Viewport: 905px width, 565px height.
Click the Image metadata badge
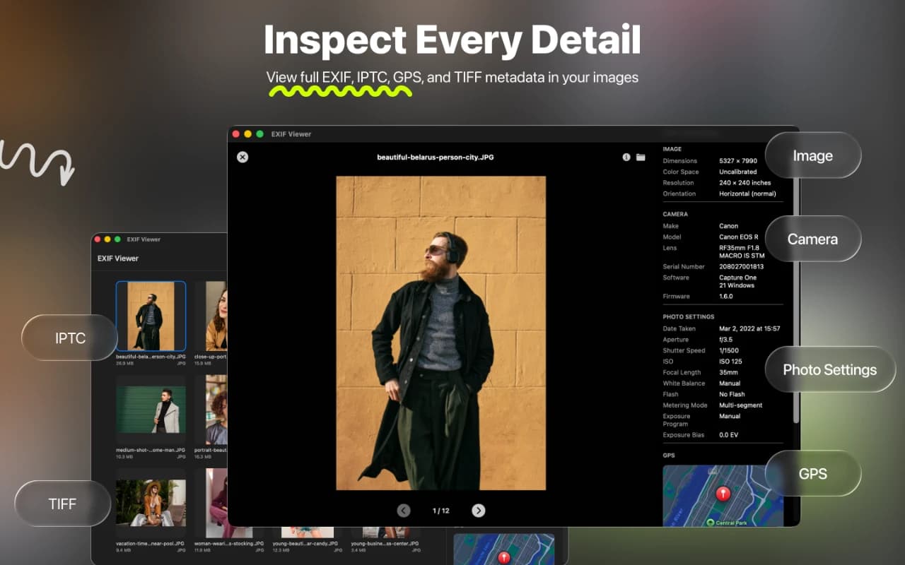click(812, 155)
